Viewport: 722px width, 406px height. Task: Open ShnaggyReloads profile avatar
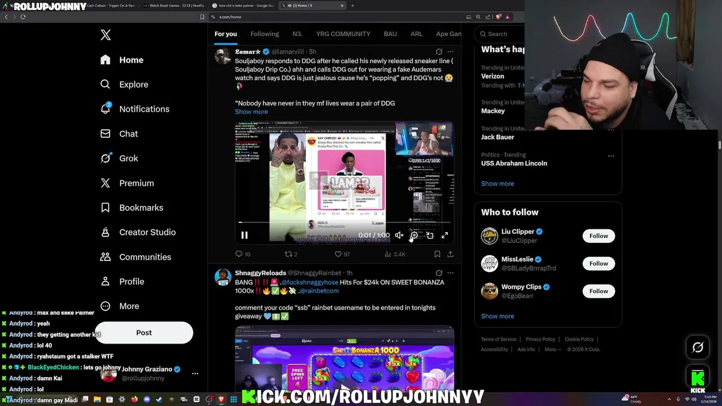point(223,277)
